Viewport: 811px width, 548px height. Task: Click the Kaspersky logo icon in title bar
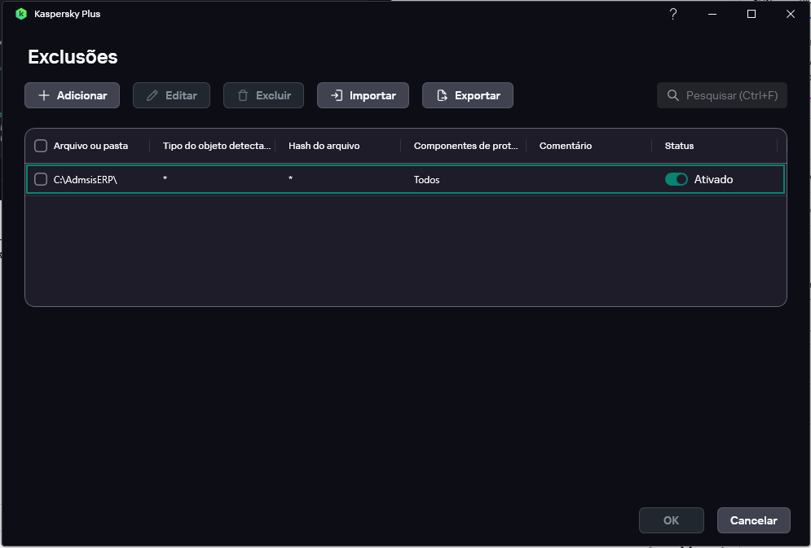click(x=21, y=14)
